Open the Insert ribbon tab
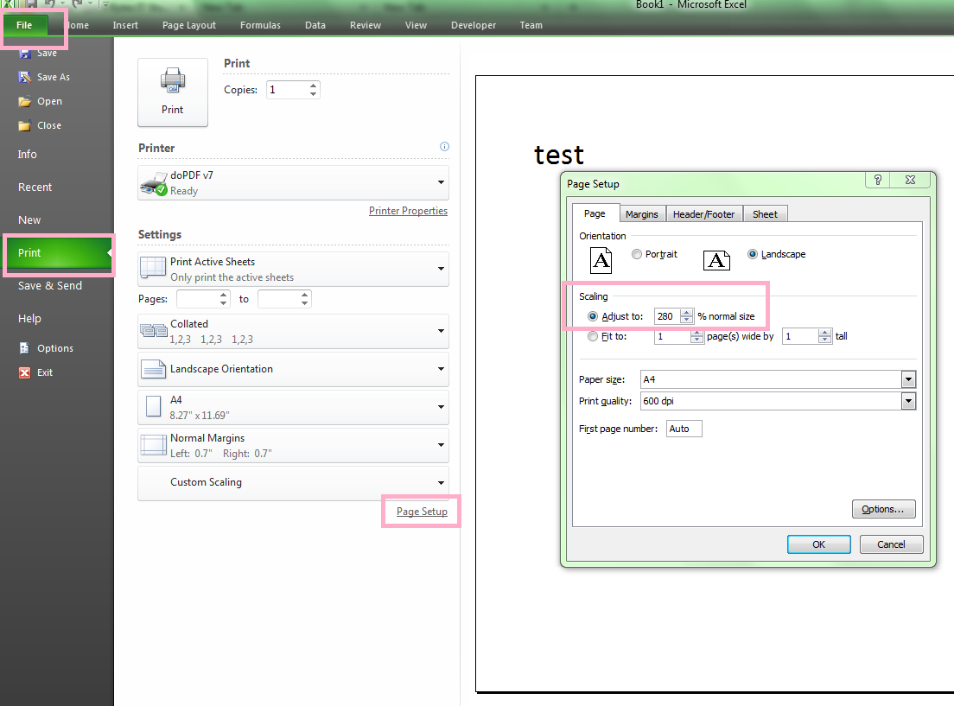This screenshot has width=954, height=706. 125,25
